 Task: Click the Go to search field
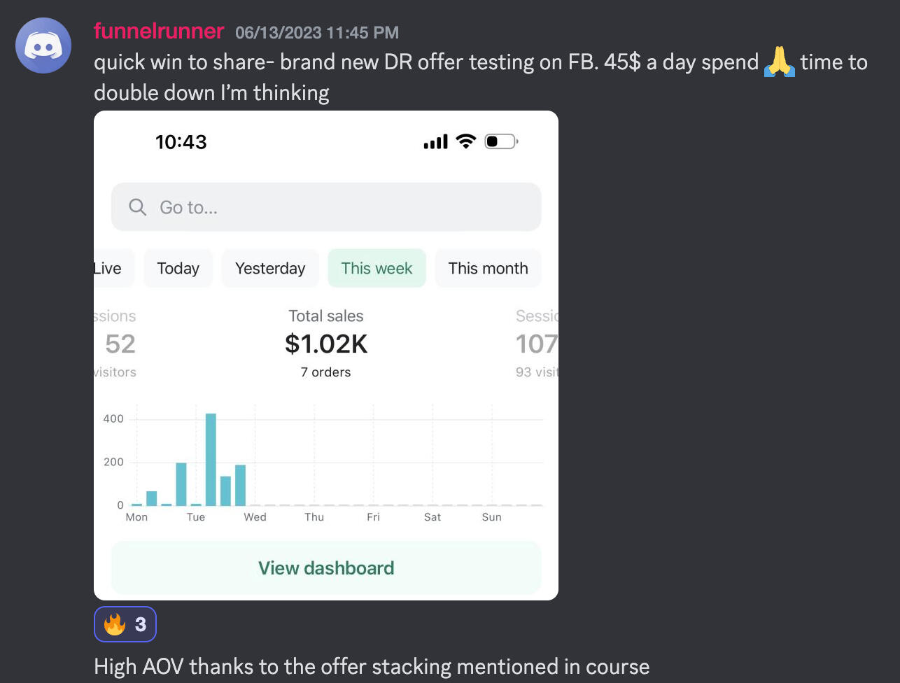point(326,207)
